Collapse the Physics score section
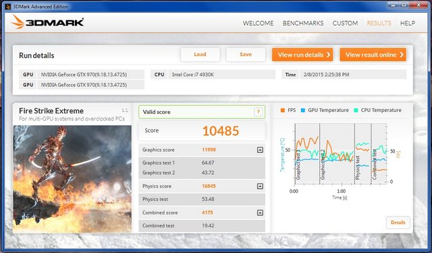432x253 pixels. (260, 186)
